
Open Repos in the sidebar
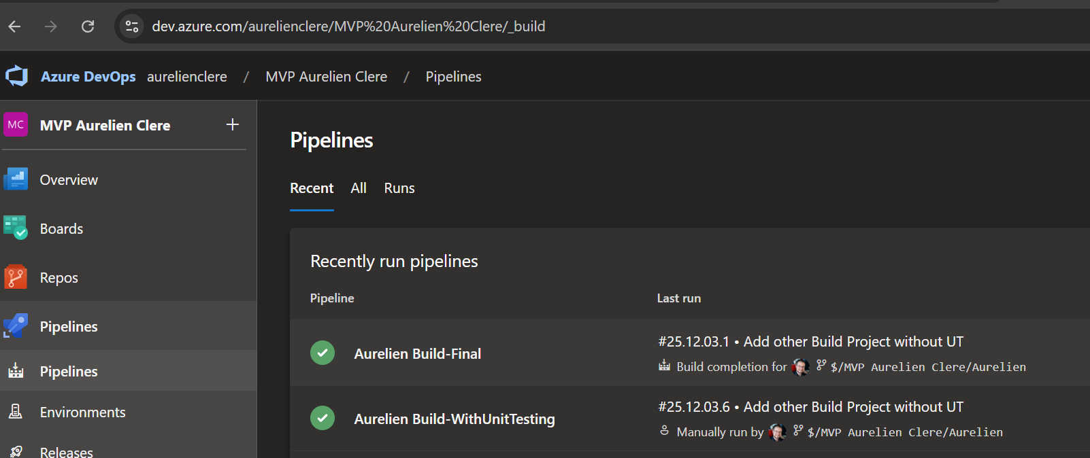(x=128, y=277)
